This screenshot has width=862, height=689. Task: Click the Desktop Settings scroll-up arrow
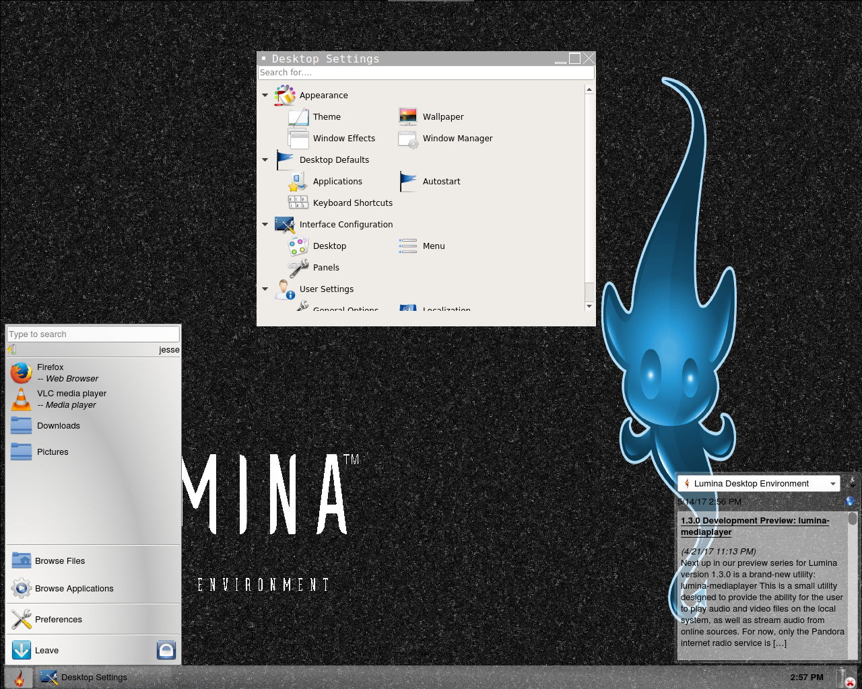pyautogui.click(x=589, y=89)
